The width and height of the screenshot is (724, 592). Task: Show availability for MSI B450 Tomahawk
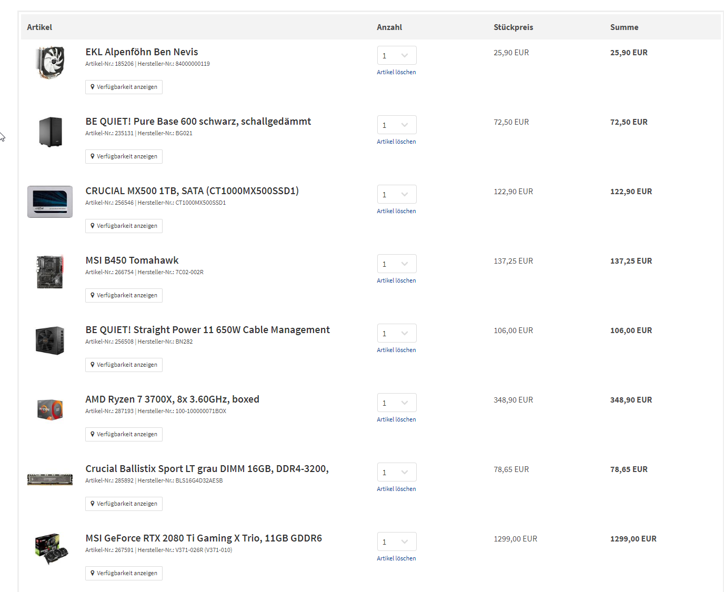pyautogui.click(x=124, y=295)
